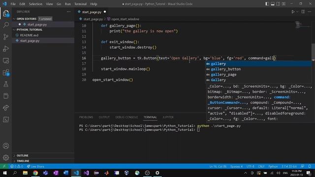Switch to the Output panel tab

pyautogui.click(x=104, y=117)
